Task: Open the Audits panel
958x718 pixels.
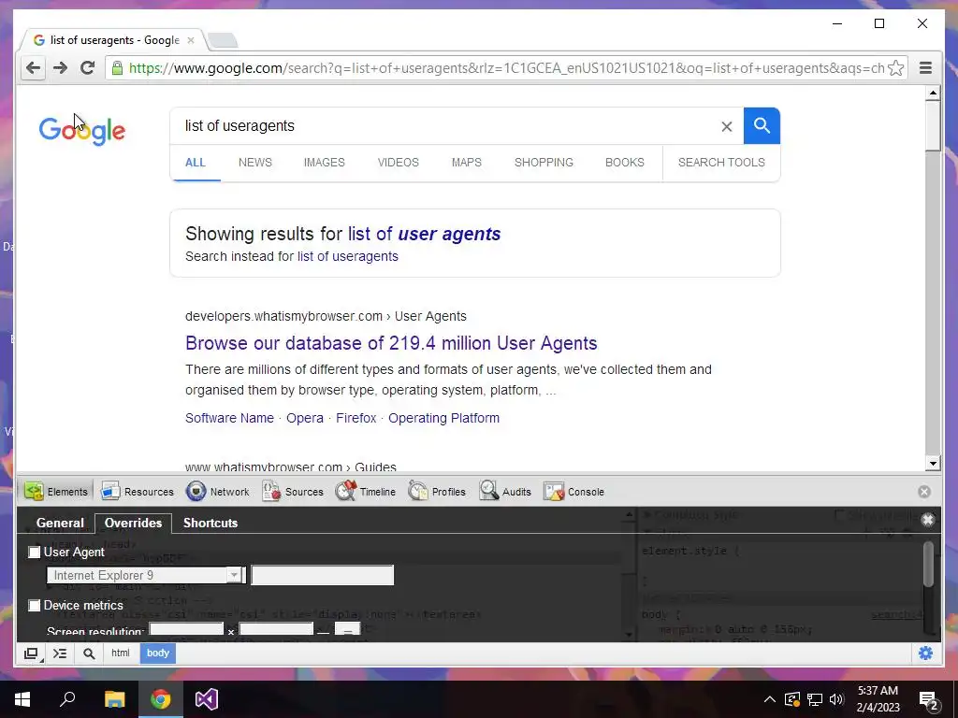Action: pos(505,492)
